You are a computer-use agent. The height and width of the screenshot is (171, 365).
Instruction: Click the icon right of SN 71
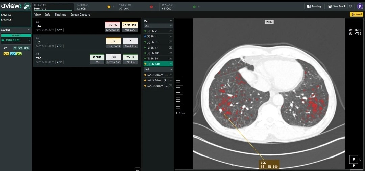[170, 31]
